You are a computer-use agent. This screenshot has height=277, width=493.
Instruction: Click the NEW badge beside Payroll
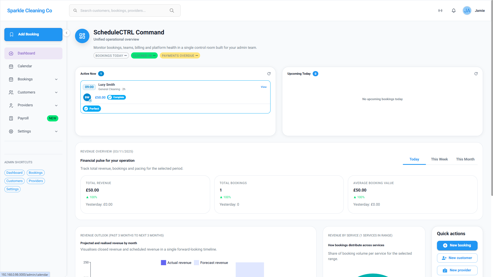[x=53, y=118]
